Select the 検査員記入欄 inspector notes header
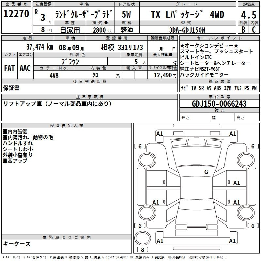Image resolution: width=261 pixels, height=261 pixels. tap(67, 126)
